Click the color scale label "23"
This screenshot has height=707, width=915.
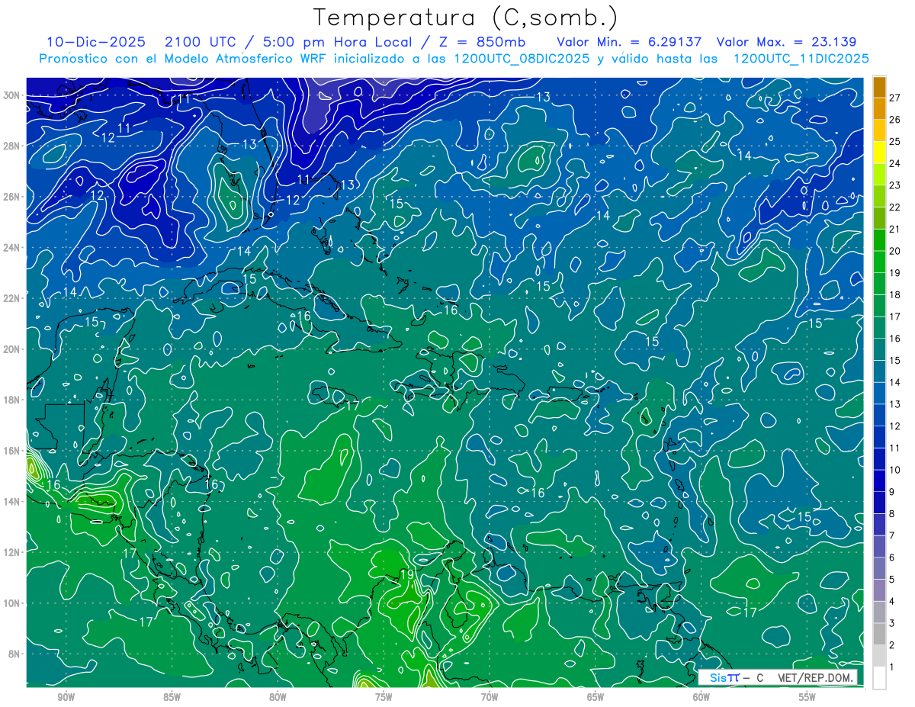(x=894, y=185)
